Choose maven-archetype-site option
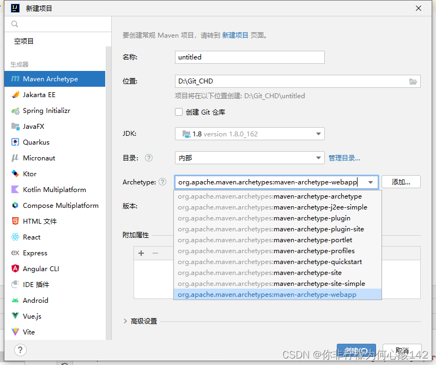This screenshot has height=365, width=436. 277,273
